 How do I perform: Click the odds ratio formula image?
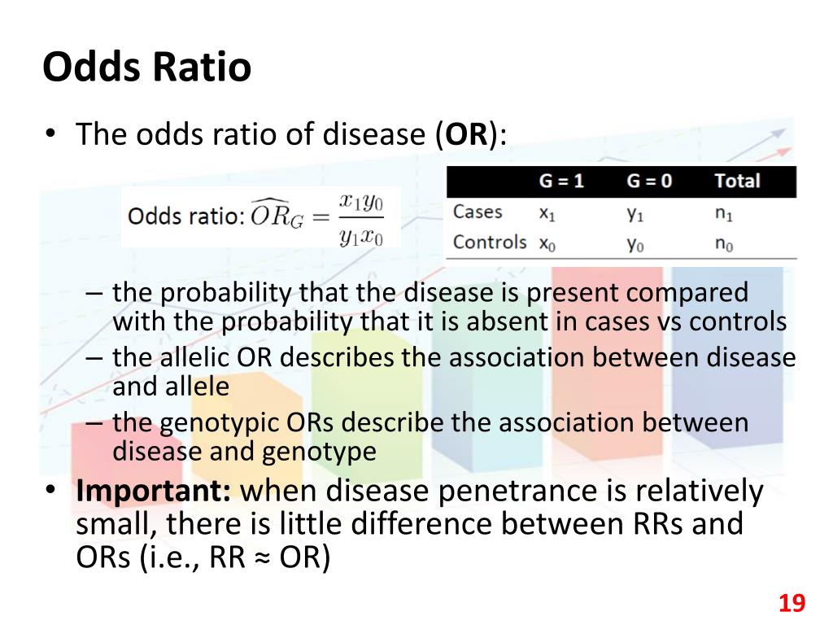(261, 217)
